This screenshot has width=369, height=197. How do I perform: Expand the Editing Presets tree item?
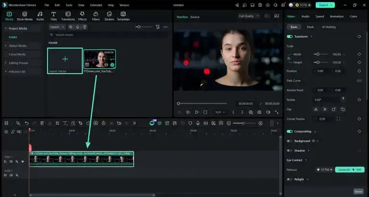coord(6,63)
